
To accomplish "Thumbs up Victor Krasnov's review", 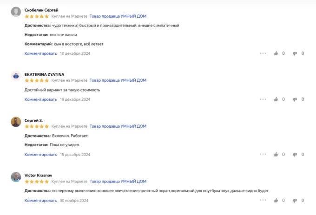I will (x=276, y=201).
